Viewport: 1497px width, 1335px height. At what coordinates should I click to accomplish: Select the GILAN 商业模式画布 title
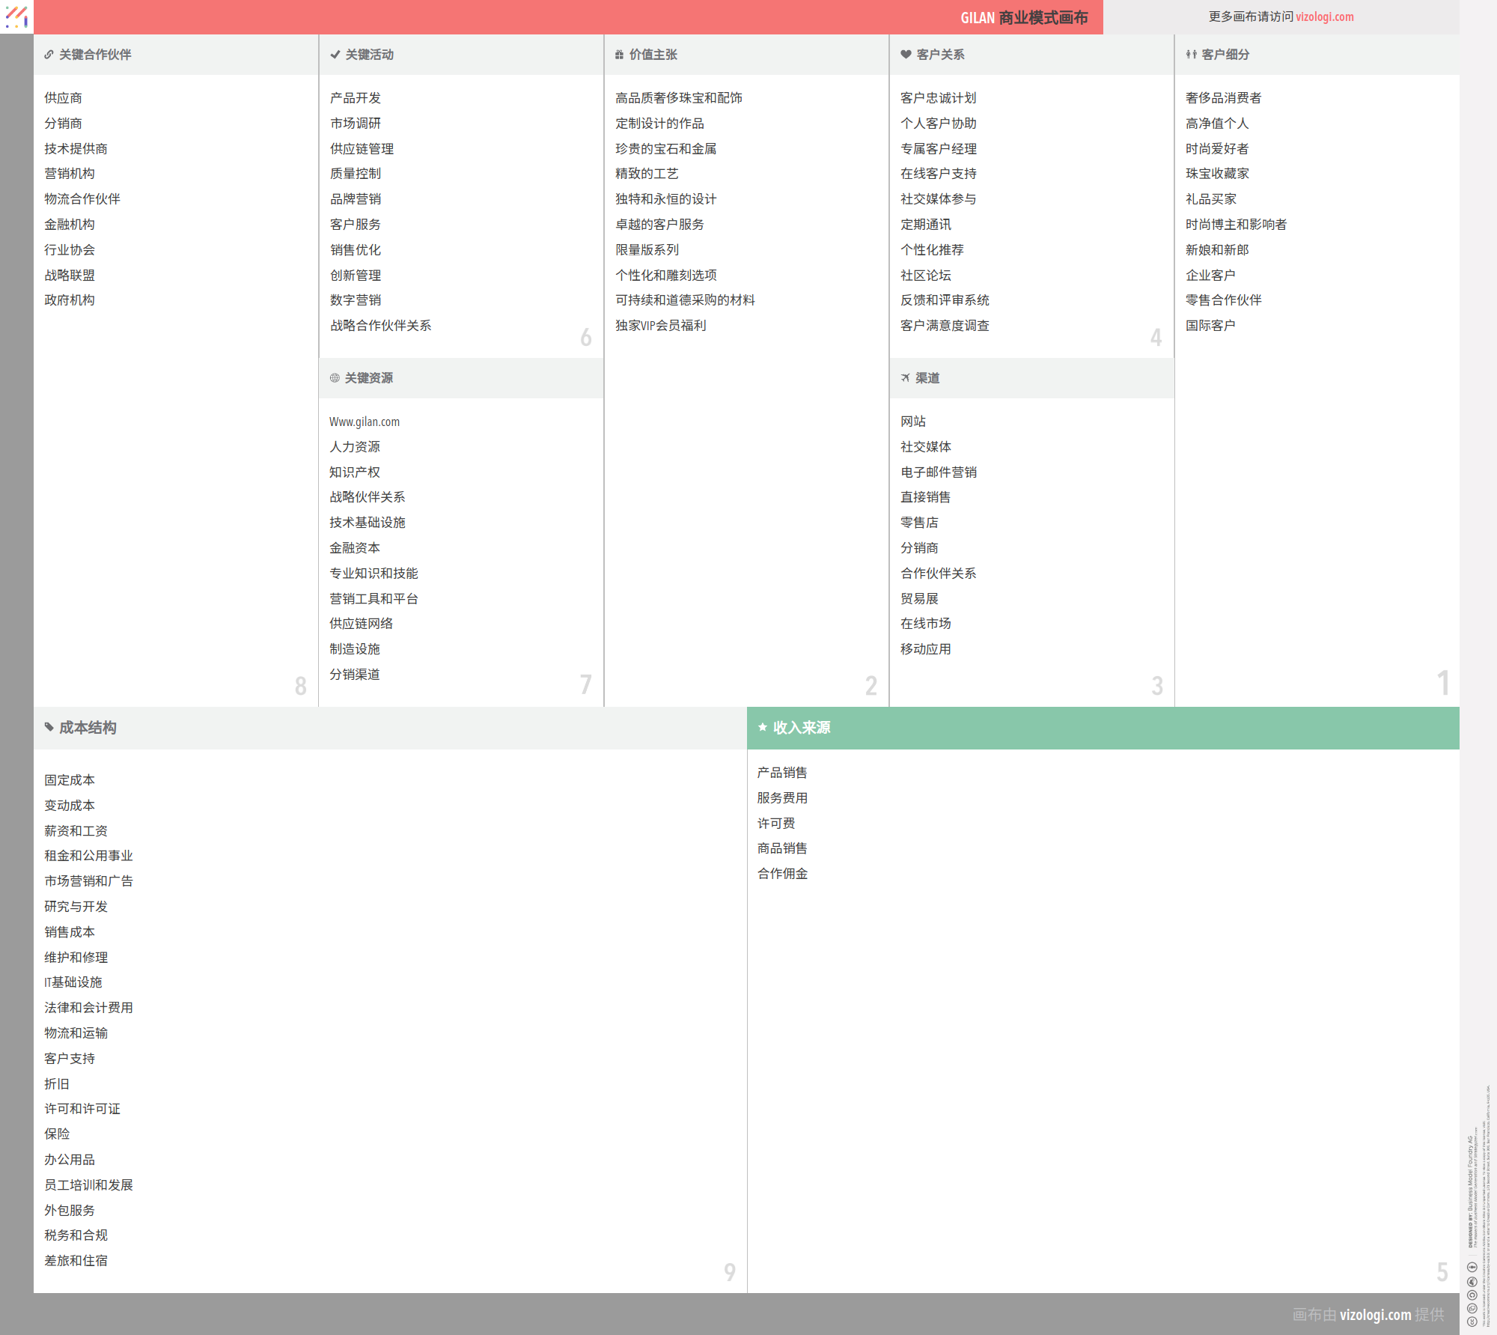[1023, 17]
